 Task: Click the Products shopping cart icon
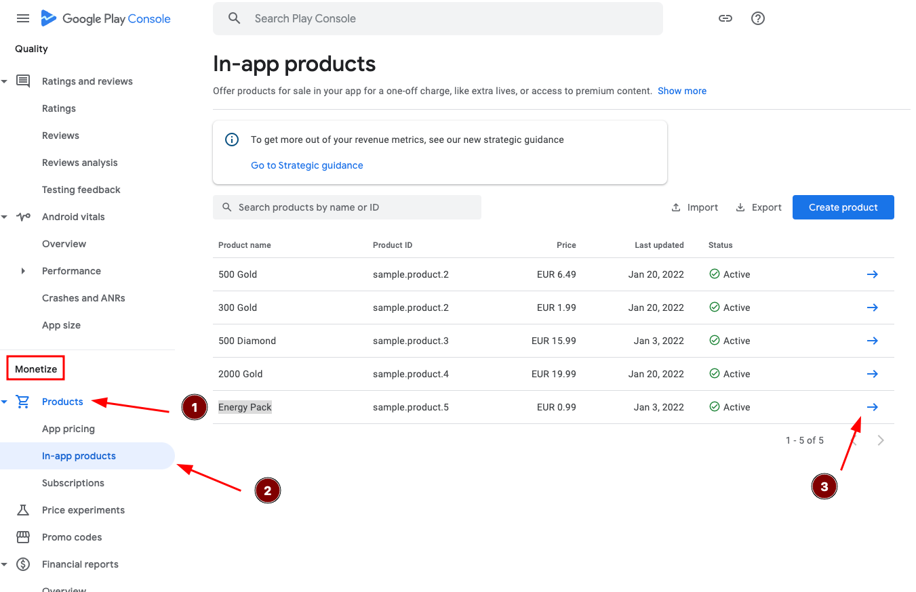point(22,401)
